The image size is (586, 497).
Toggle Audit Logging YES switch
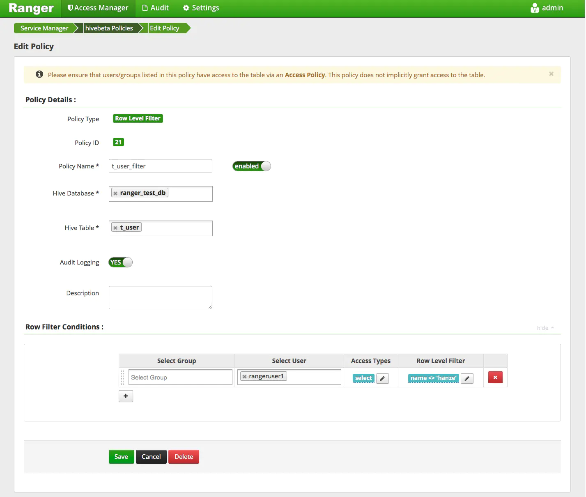tap(121, 262)
